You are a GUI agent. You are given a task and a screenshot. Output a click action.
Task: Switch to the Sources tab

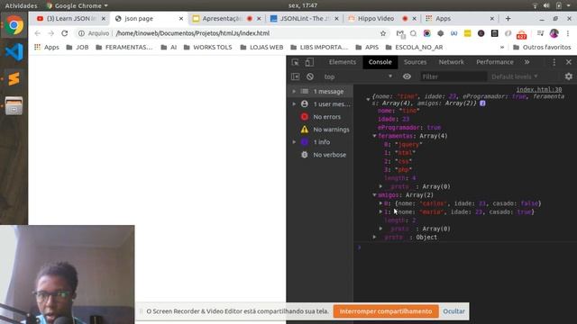pos(415,62)
